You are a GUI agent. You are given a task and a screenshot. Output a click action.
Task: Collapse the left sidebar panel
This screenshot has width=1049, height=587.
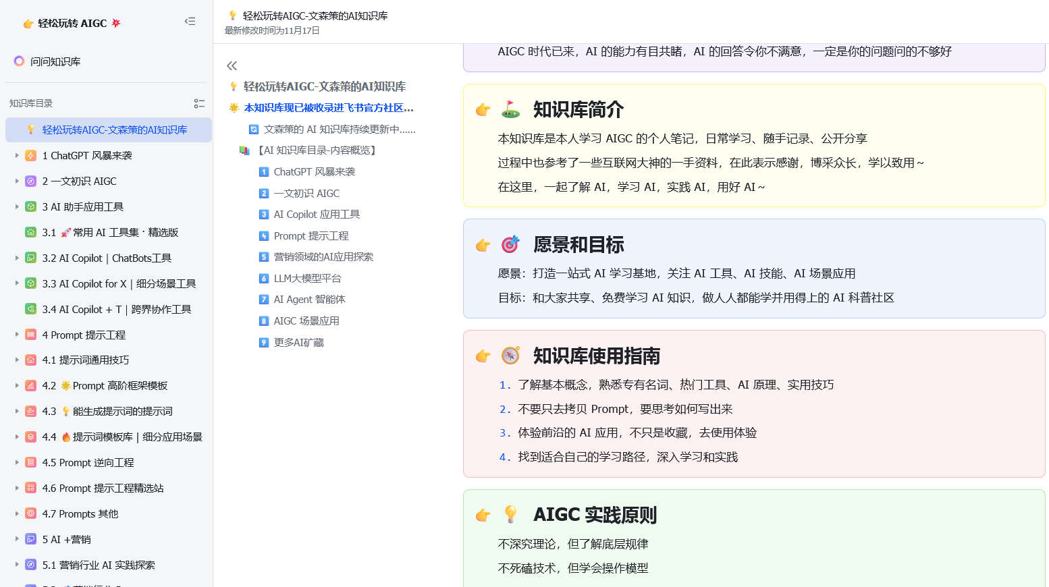[190, 22]
